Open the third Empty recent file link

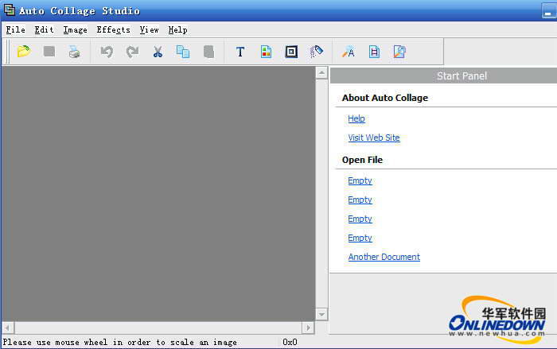[360, 219]
